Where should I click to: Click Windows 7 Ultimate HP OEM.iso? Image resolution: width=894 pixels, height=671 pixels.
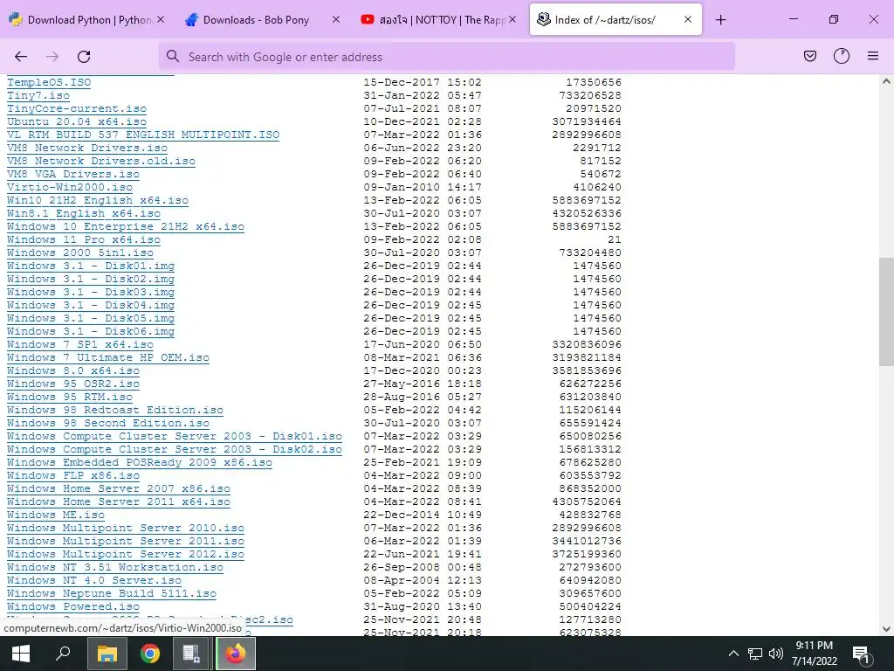108,357
